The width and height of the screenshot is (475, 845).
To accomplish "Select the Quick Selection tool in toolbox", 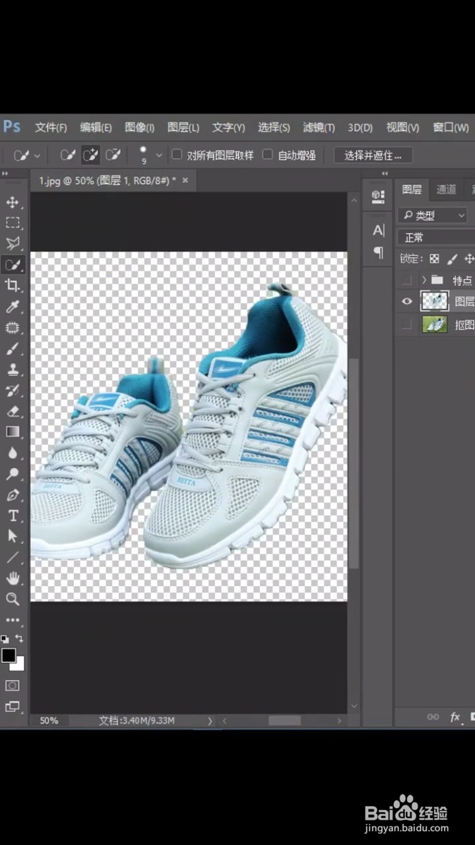I will 13,265.
